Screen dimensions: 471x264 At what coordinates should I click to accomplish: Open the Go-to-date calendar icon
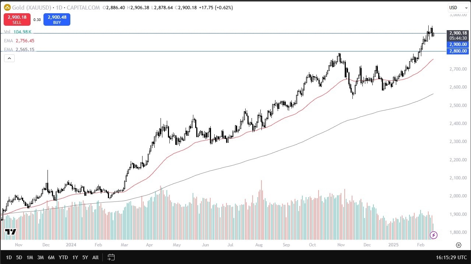[x=111, y=257]
